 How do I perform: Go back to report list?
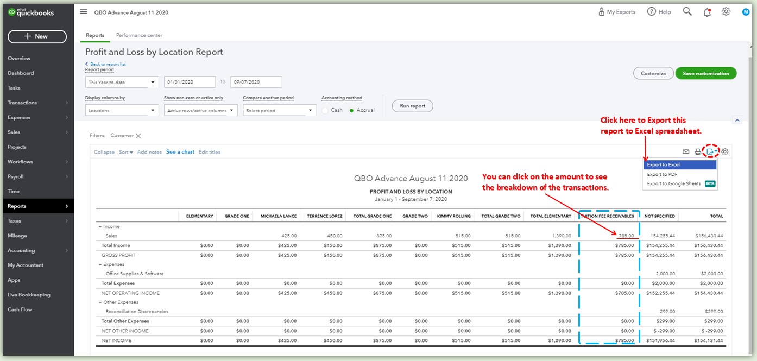click(106, 64)
